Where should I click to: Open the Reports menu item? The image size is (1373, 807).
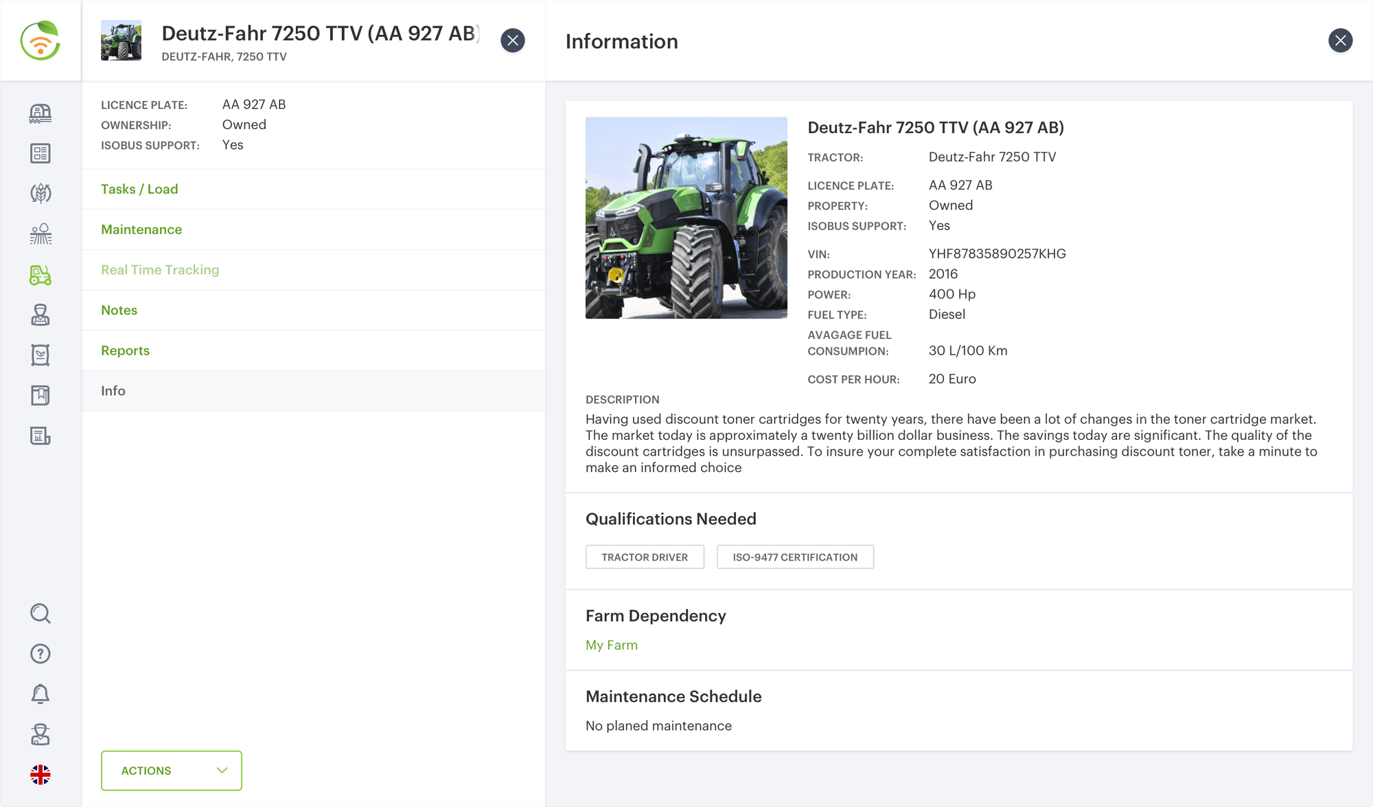tap(125, 351)
